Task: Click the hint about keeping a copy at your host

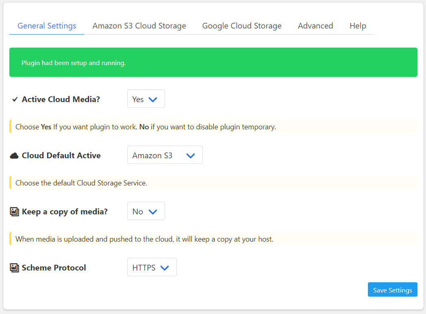Action: pos(213,239)
